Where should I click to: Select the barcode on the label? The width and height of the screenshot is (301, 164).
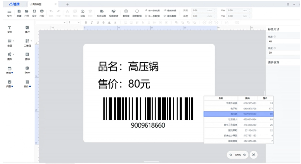(x=148, y=109)
